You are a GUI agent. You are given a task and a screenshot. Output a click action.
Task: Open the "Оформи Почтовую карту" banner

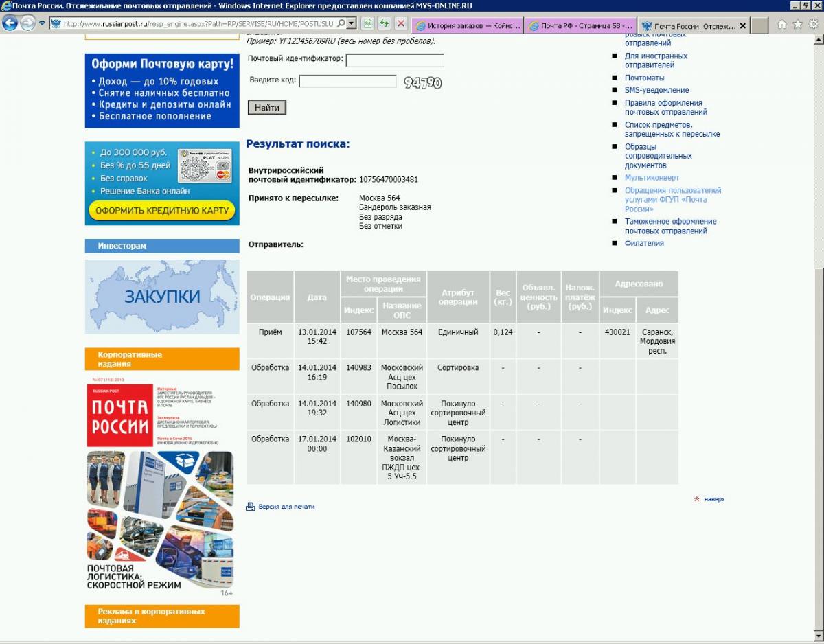point(162,91)
